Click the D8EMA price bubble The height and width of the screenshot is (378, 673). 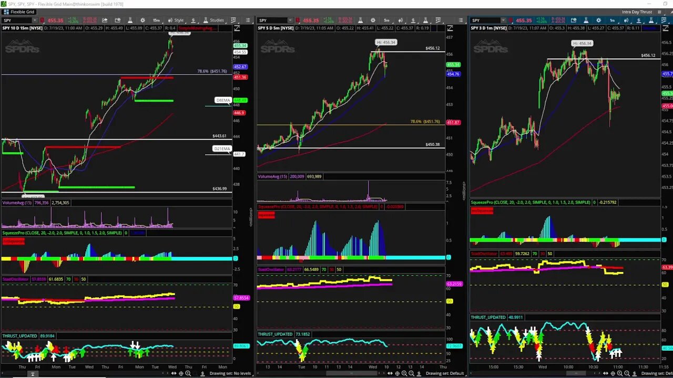223,100
